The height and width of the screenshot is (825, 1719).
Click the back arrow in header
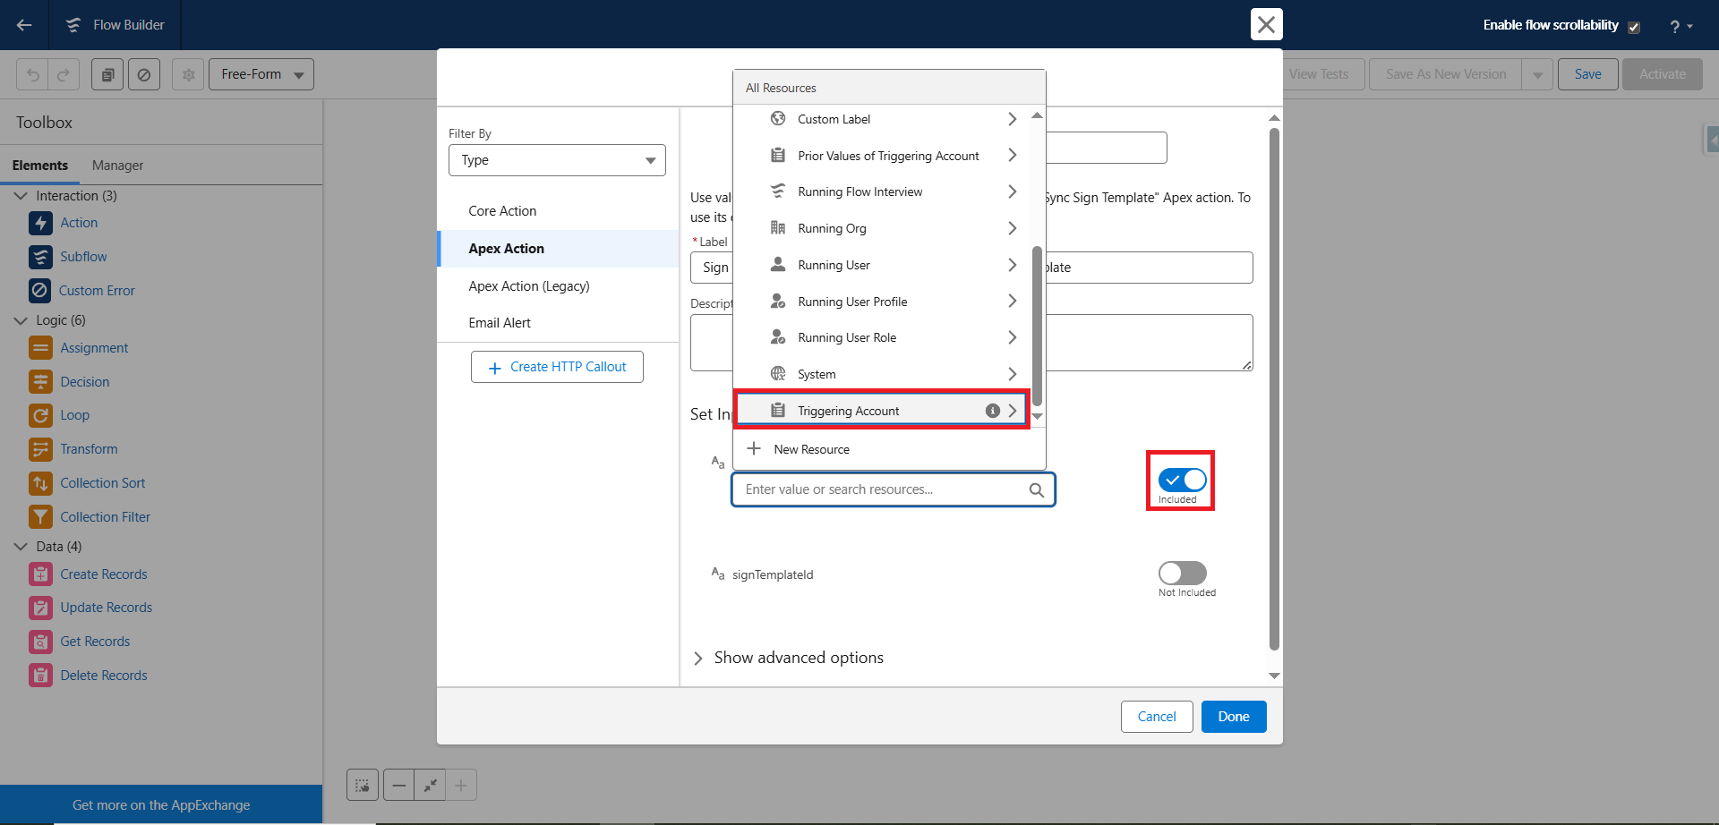24,25
